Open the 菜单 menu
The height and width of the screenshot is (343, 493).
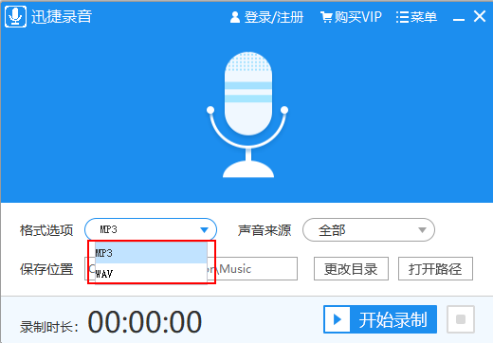point(416,17)
